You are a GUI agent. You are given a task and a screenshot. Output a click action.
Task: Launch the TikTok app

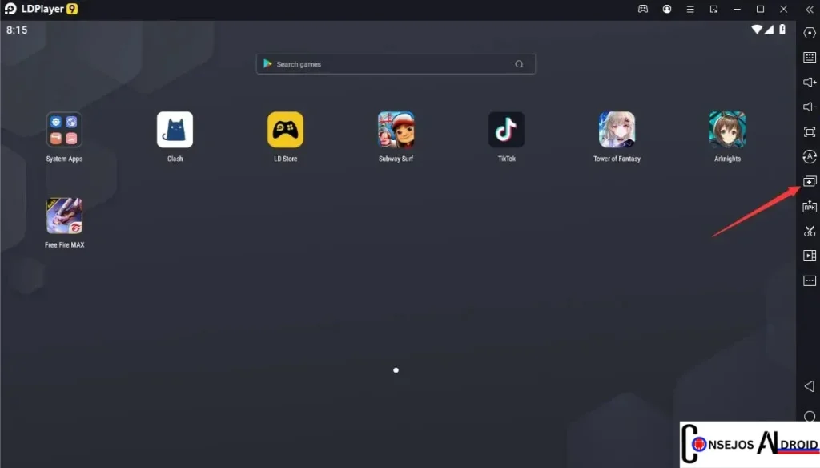coord(506,130)
